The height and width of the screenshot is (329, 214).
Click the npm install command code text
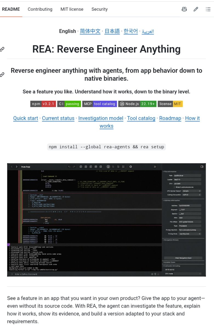pos(106,147)
